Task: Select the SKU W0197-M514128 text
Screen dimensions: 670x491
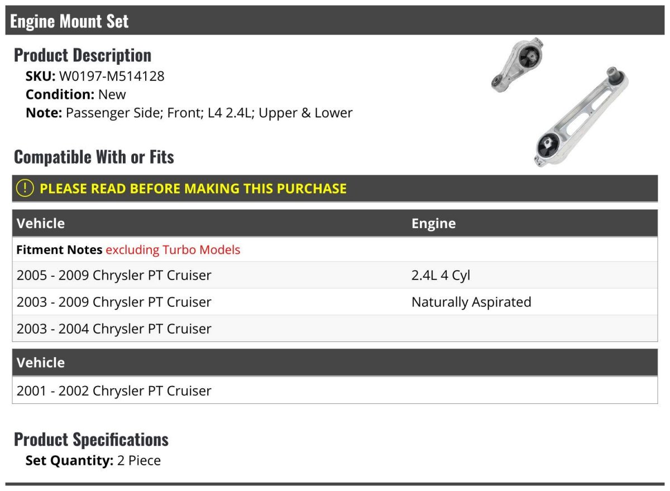Action: coord(112,76)
